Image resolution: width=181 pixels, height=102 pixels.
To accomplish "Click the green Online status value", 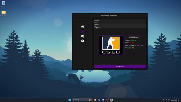I will pyautogui.click(x=133, y=40).
